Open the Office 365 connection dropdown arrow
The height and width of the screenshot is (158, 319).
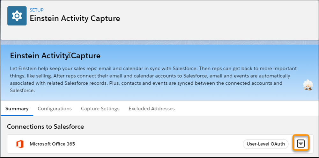tap(301, 144)
